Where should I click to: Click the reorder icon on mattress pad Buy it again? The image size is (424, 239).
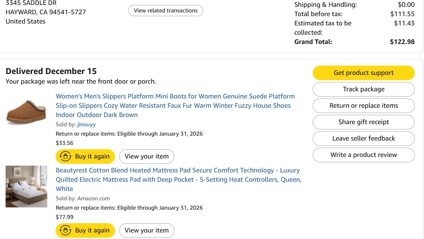click(65, 230)
